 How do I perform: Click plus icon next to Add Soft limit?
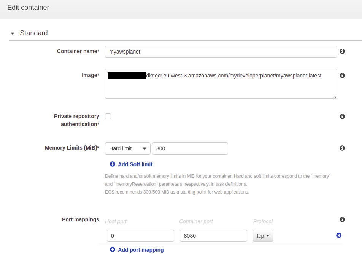pos(113,164)
